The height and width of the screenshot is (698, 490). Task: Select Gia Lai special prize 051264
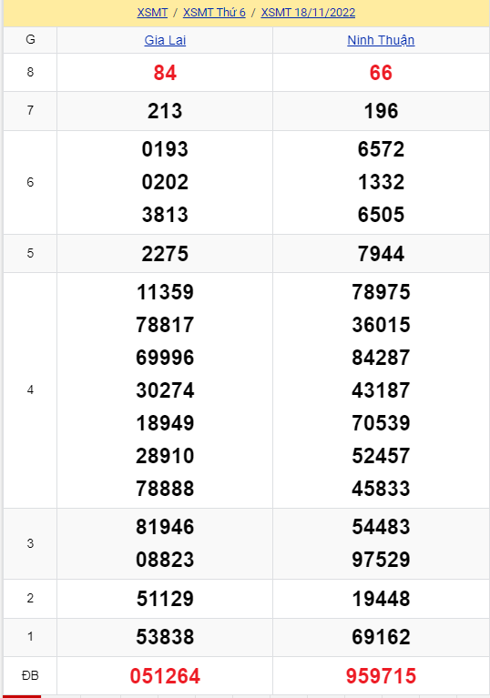pos(165,676)
